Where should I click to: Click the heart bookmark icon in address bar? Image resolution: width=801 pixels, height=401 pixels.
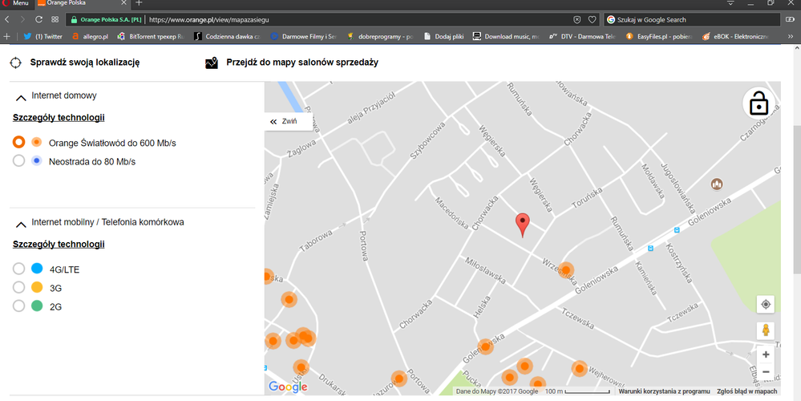(593, 19)
